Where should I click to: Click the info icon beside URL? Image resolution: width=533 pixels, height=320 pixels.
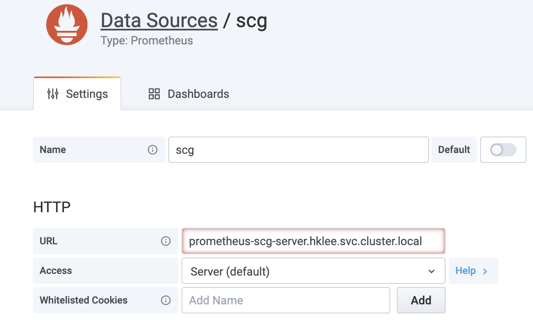(x=166, y=241)
